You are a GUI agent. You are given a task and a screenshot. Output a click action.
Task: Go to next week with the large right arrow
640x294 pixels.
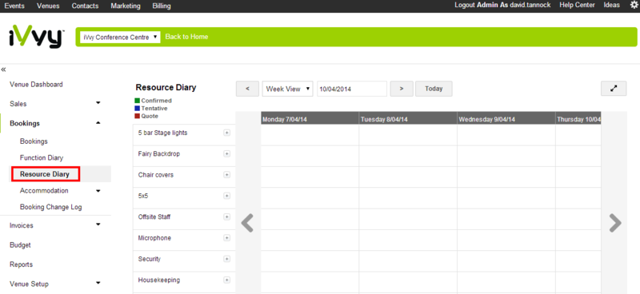pyautogui.click(x=615, y=223)
